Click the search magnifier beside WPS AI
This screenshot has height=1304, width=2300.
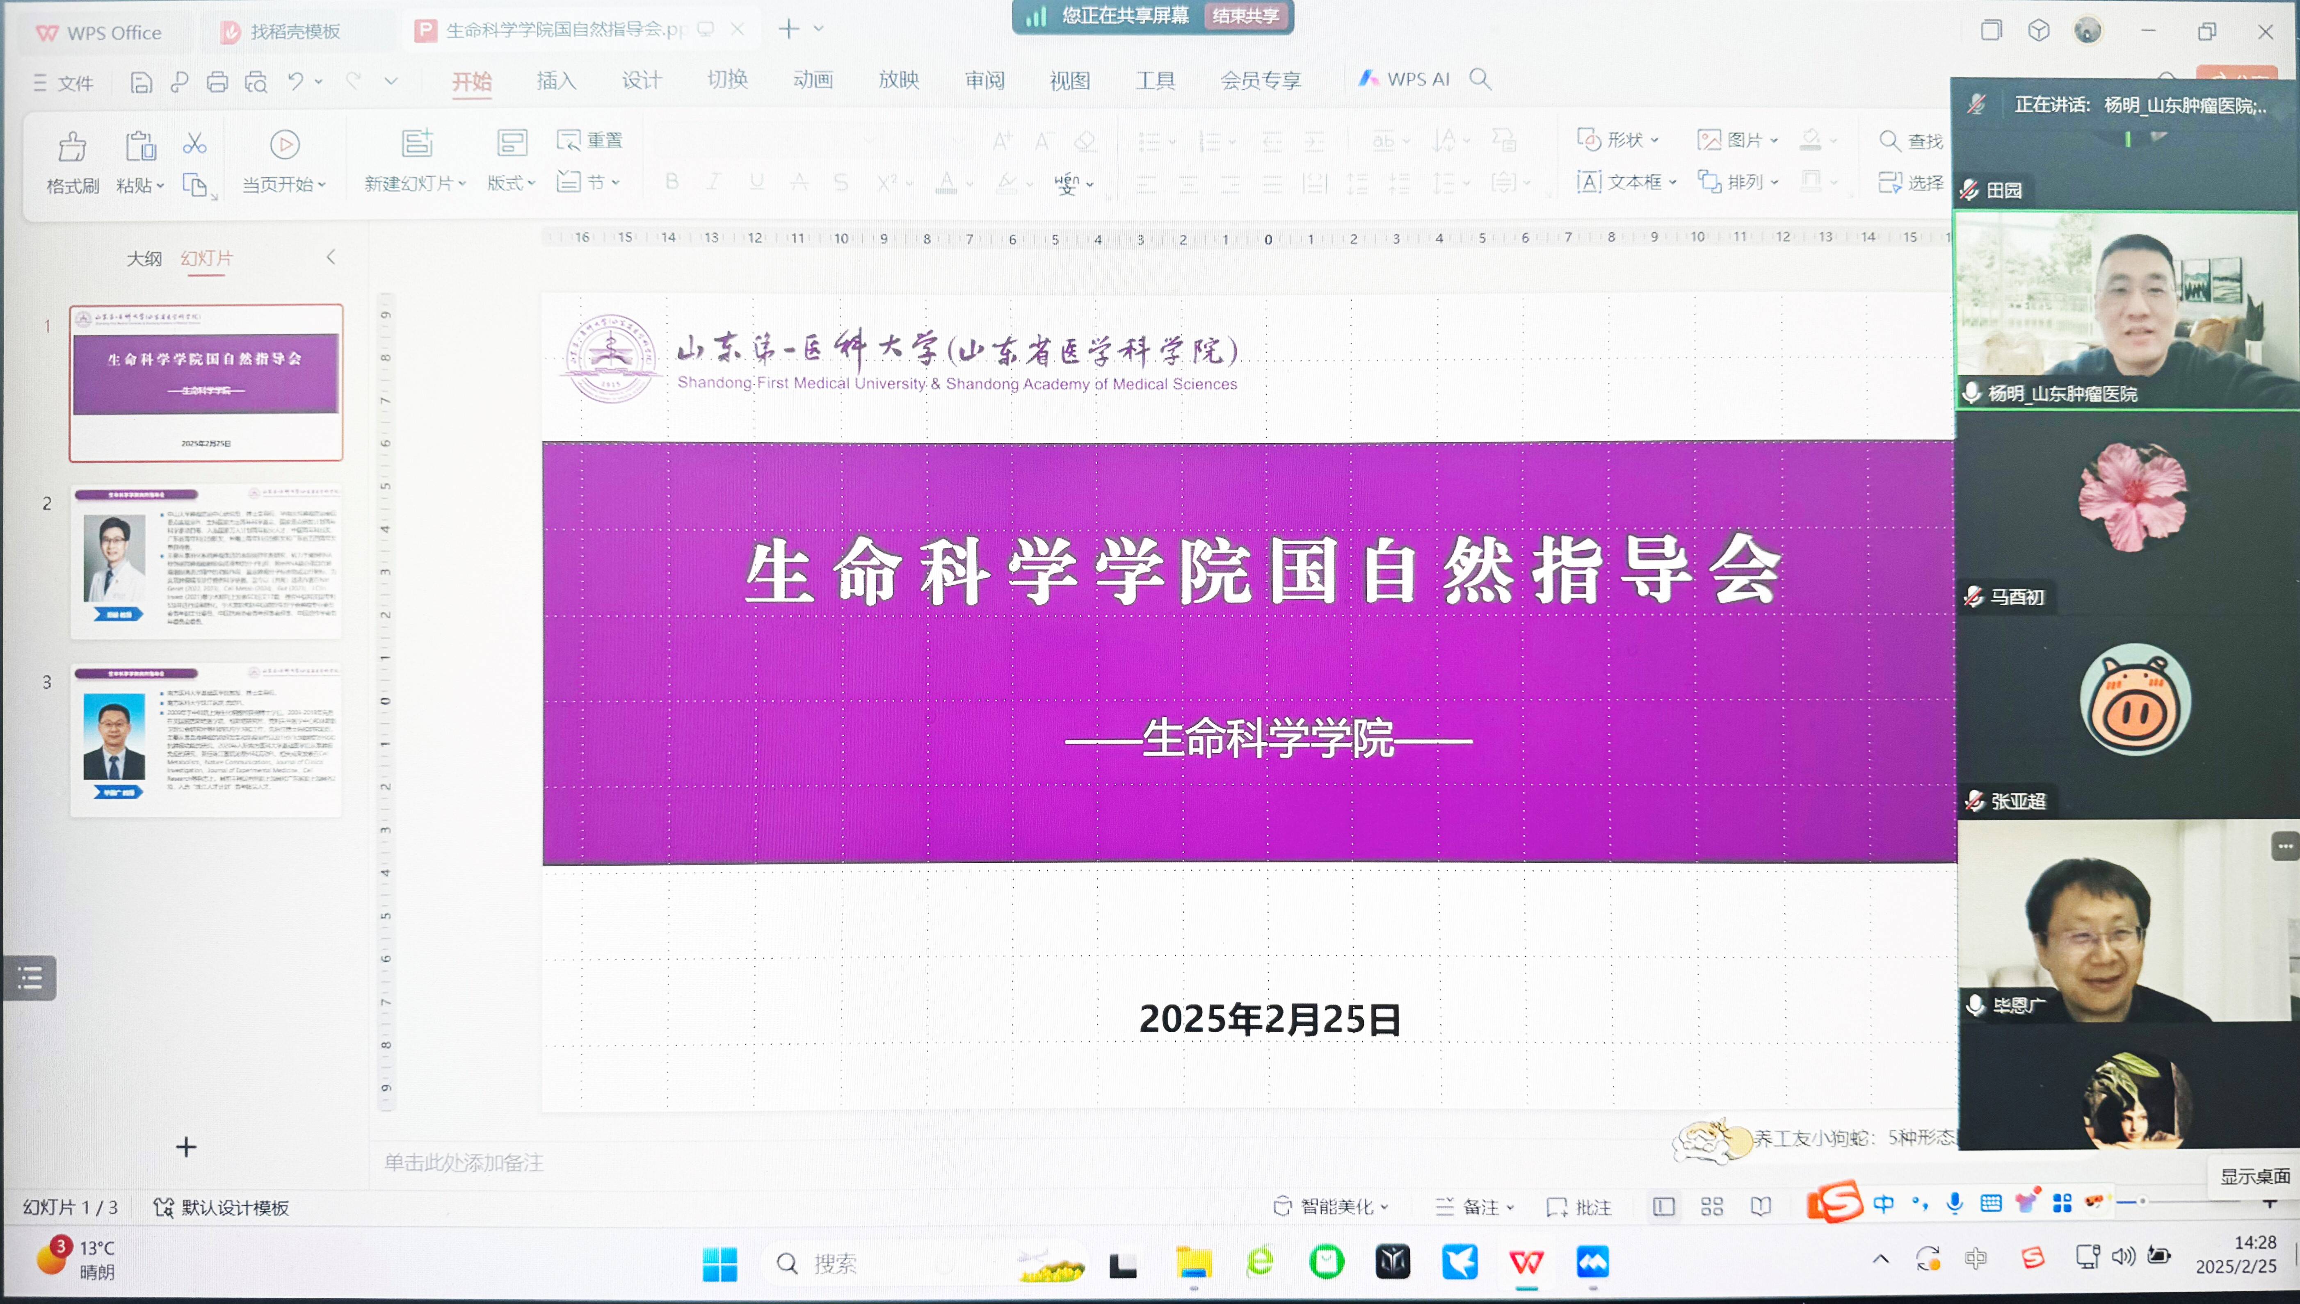pyautogui.click(x=1480, y=79)
